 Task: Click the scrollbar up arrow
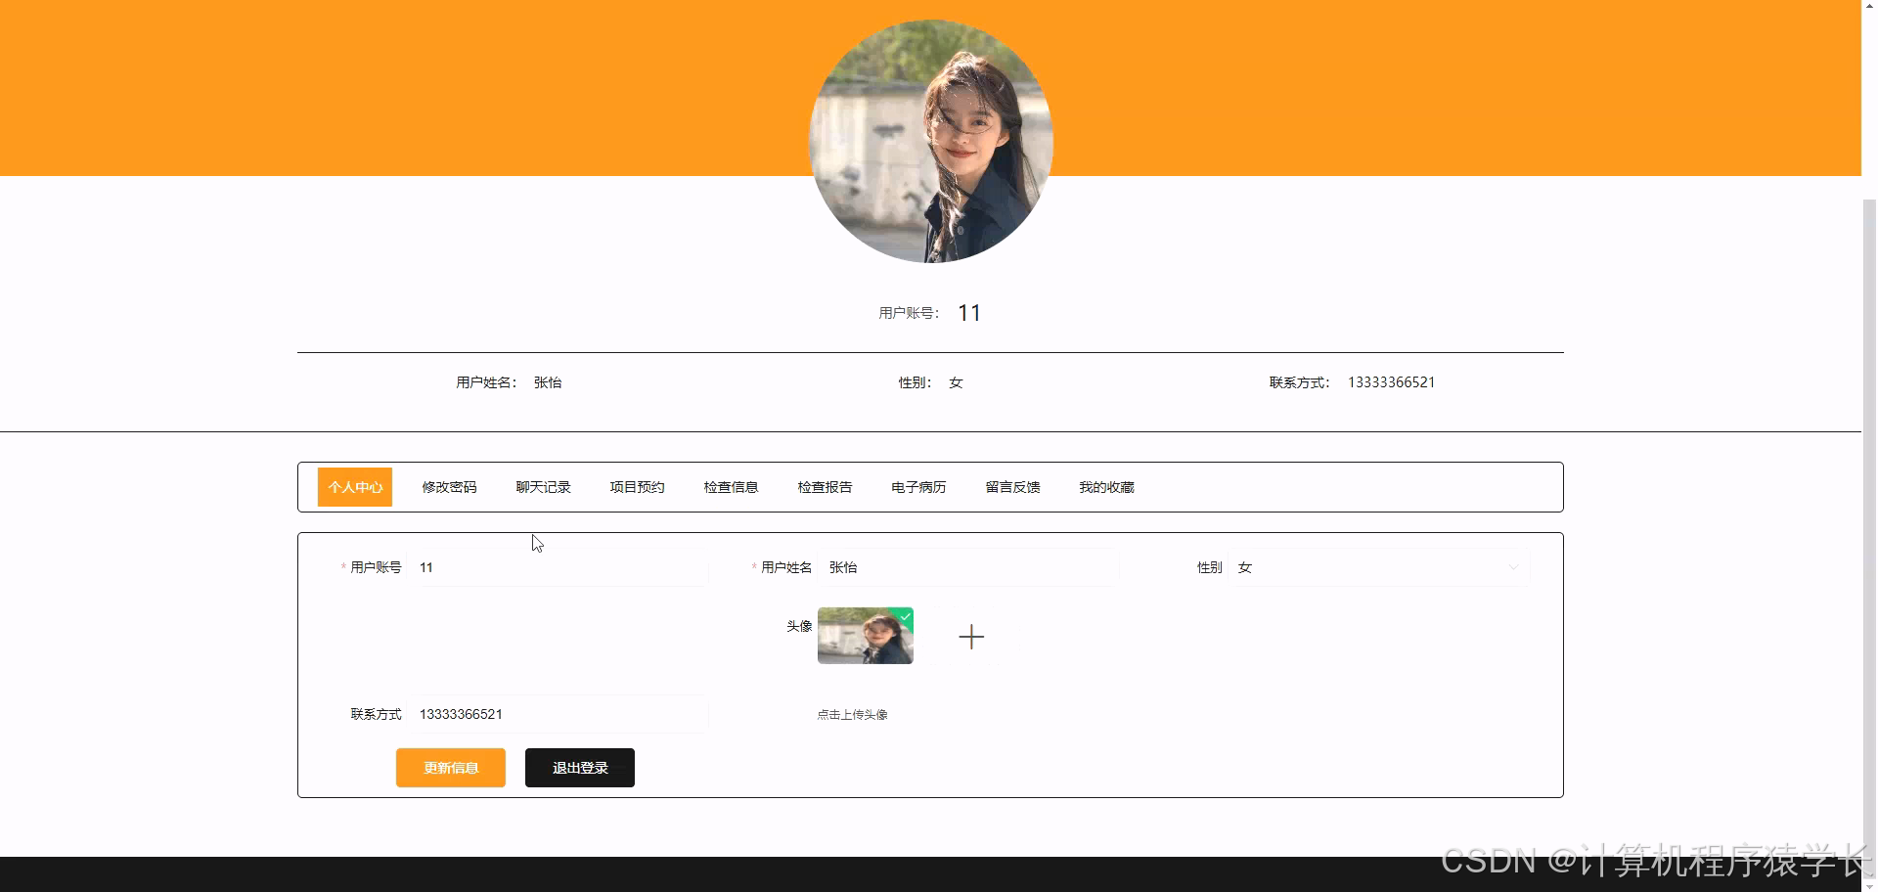point(1869,8)
